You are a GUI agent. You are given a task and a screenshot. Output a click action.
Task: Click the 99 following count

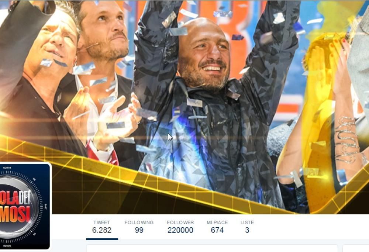(x=139, y=230)
